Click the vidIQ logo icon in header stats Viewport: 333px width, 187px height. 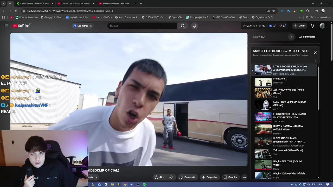coord(270,26)
